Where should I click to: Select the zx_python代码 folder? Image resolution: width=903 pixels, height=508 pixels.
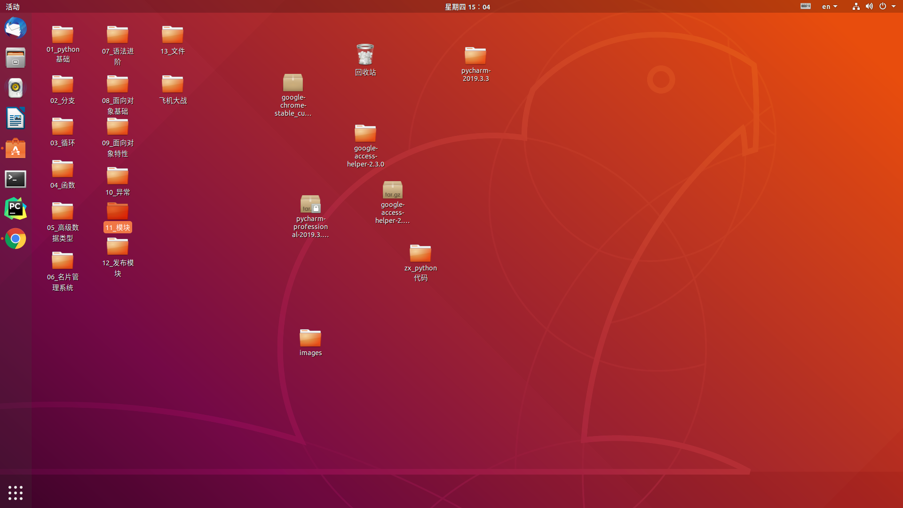point(420,263)
